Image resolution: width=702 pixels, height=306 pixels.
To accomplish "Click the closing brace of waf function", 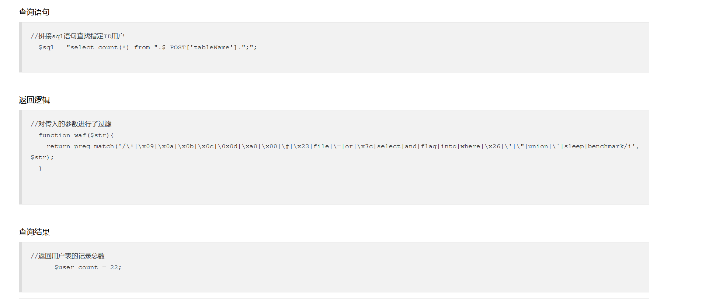I will pos(40,168).
